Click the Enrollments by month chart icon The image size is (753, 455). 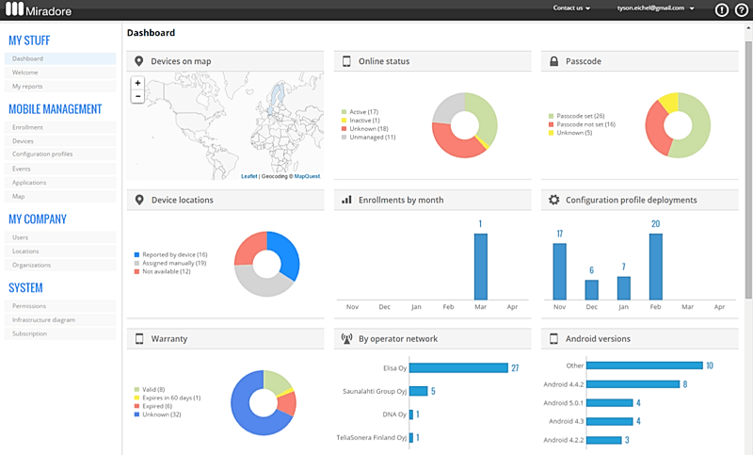(x=346, y=200)
